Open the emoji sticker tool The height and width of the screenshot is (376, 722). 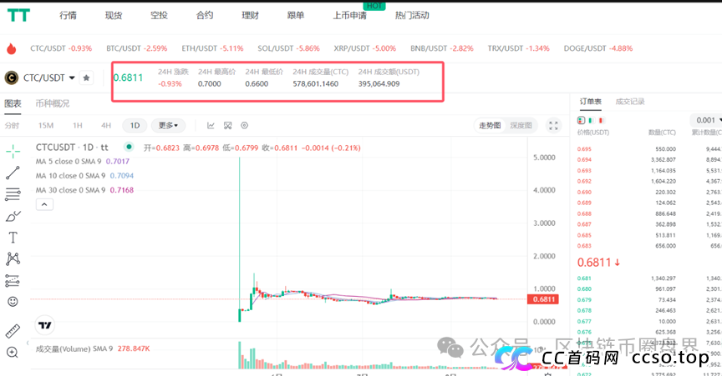click(13, 302)
